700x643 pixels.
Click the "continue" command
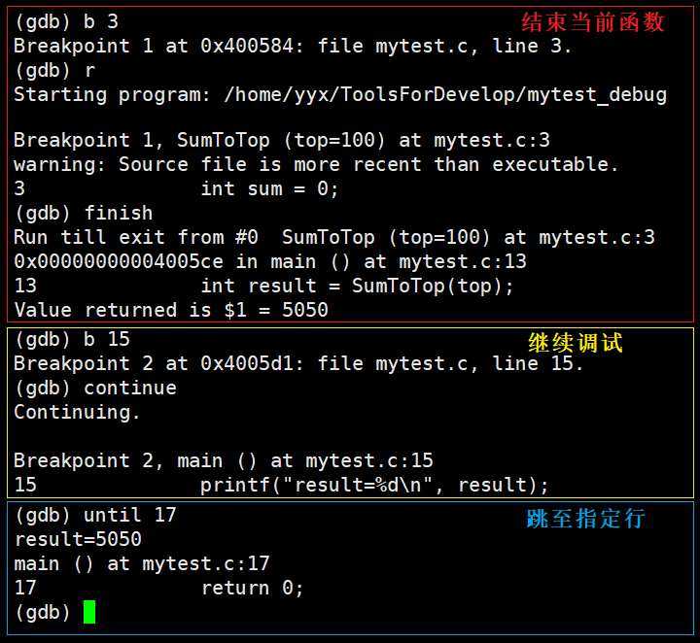click(x=130, y=388)
